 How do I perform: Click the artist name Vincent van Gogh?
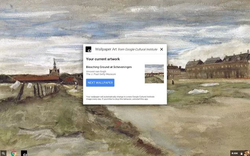pos(96,72)
